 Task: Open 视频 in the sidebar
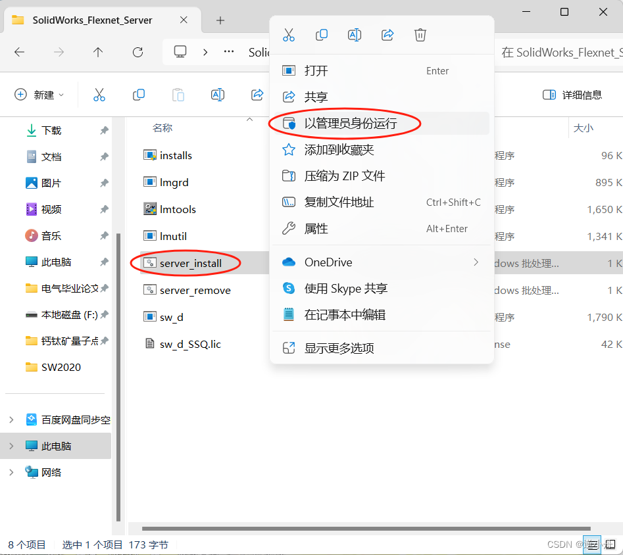click(x=51, y=209)
